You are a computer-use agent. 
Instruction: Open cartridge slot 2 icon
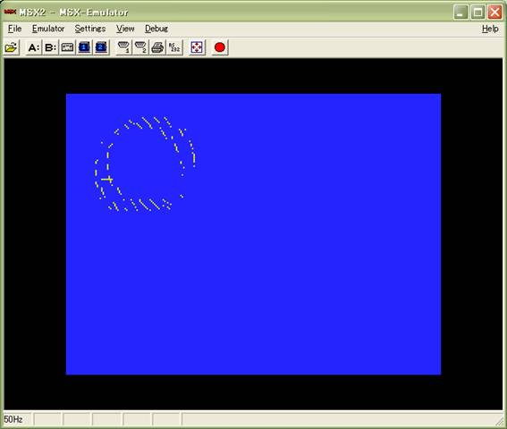pyautogui.click(x=101, y=47)
